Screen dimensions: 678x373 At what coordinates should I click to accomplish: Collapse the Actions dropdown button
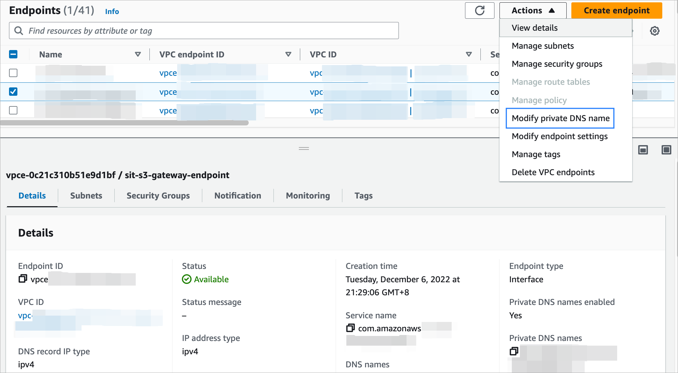533,11
